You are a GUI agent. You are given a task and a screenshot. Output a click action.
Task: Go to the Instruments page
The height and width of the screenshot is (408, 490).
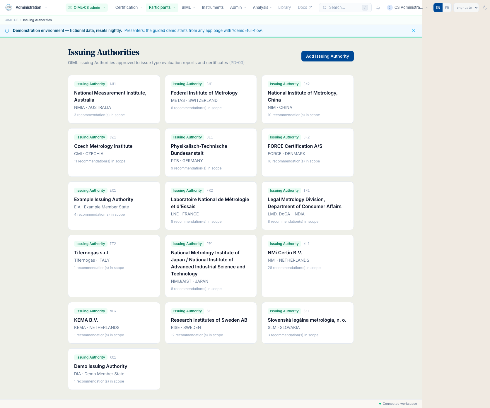pyautogui.click(x=213, y=8)
